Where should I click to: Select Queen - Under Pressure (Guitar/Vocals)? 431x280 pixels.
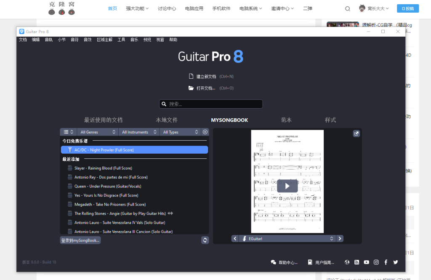108,186
